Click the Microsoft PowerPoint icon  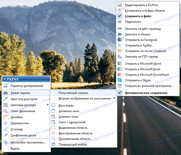(120, 74)
